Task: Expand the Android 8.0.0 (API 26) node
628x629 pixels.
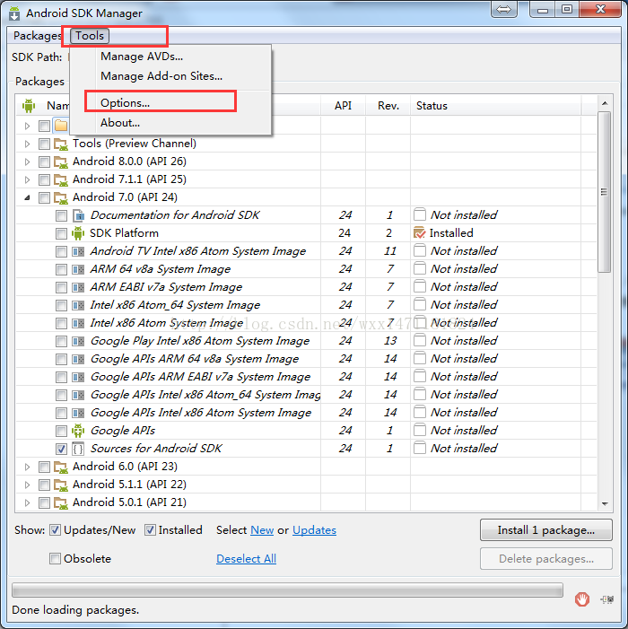Action: 27,162
